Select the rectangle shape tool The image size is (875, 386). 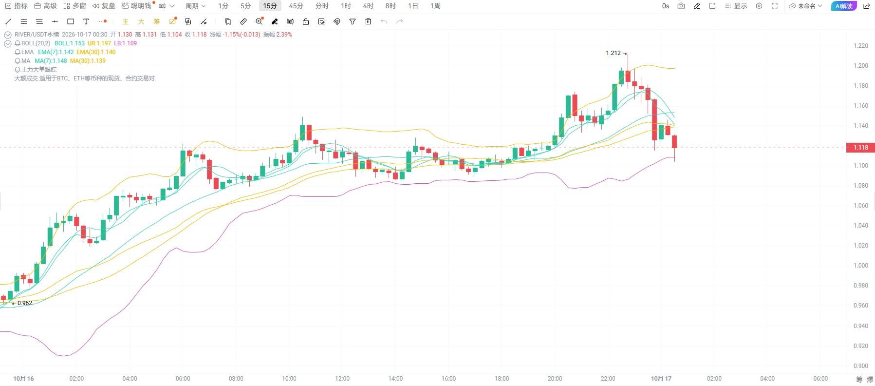[71, 21]
